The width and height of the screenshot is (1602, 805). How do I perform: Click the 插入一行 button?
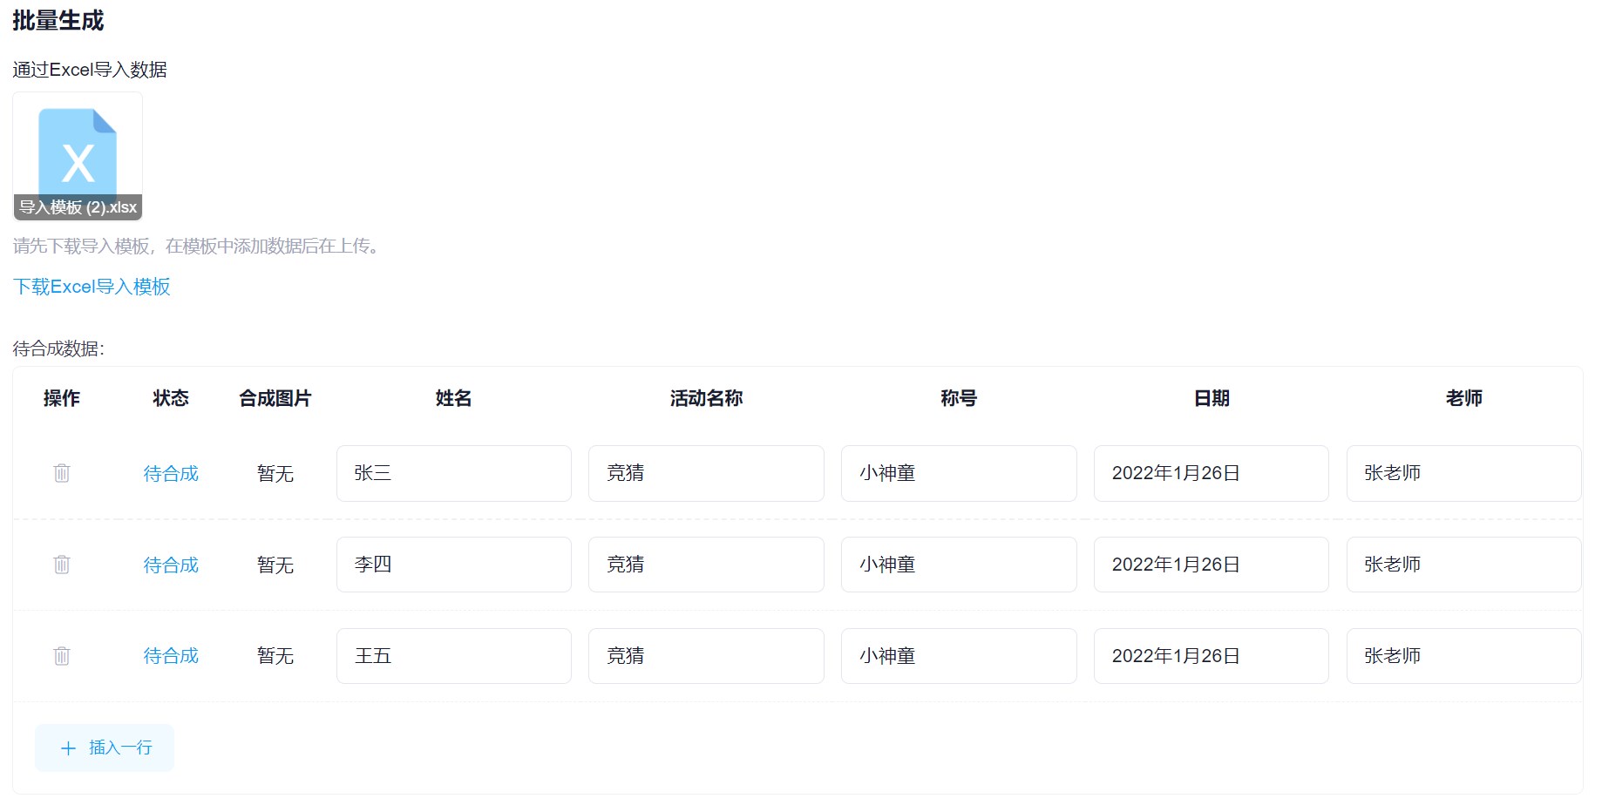(105, 747)
